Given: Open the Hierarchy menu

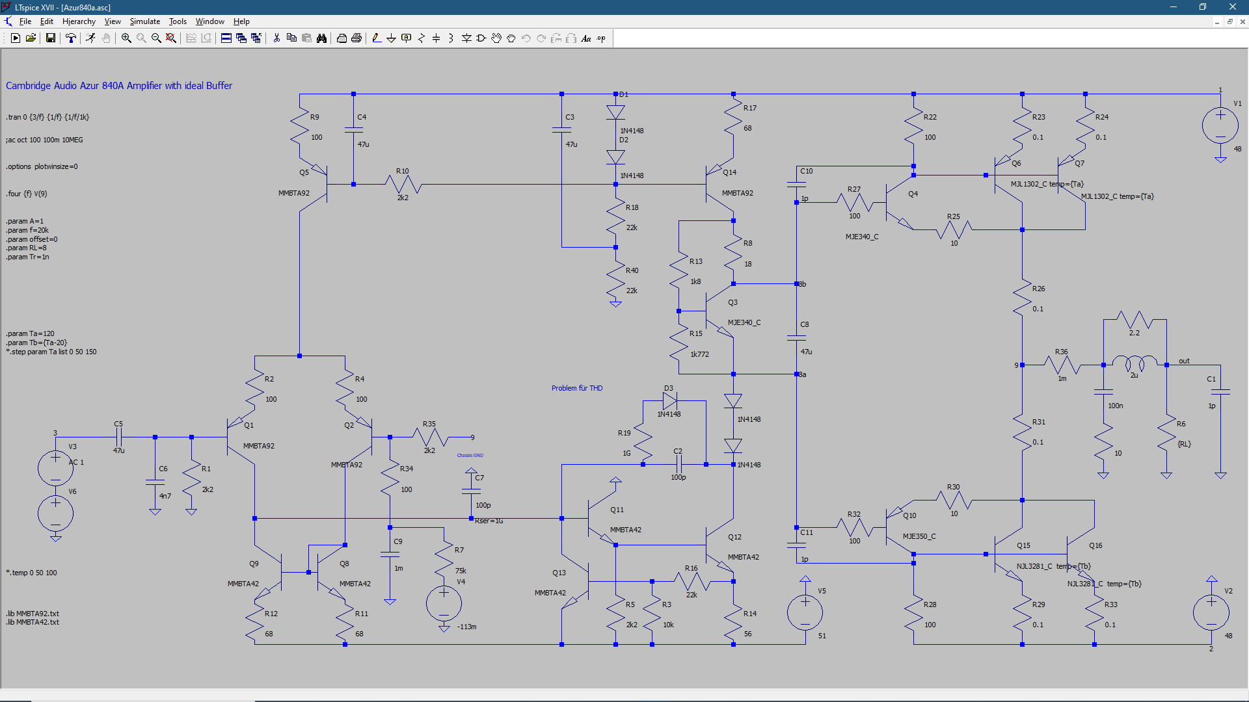Looking at the screenshot, I should click(79, 21).
